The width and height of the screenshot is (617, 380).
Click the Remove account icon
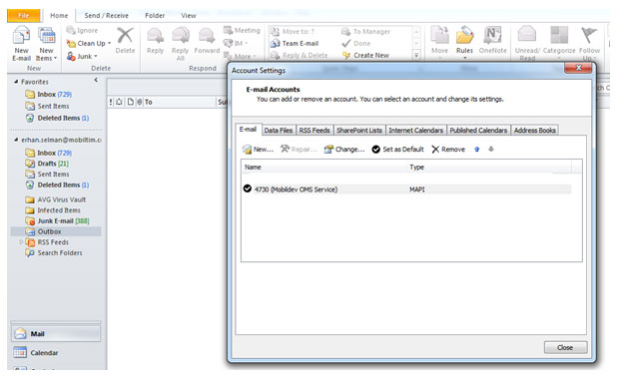[x=435, y=150]
